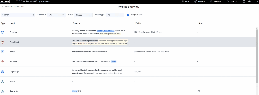Publish the module
Viewport: 259px width, 95px height.
[x=199, y=1]
